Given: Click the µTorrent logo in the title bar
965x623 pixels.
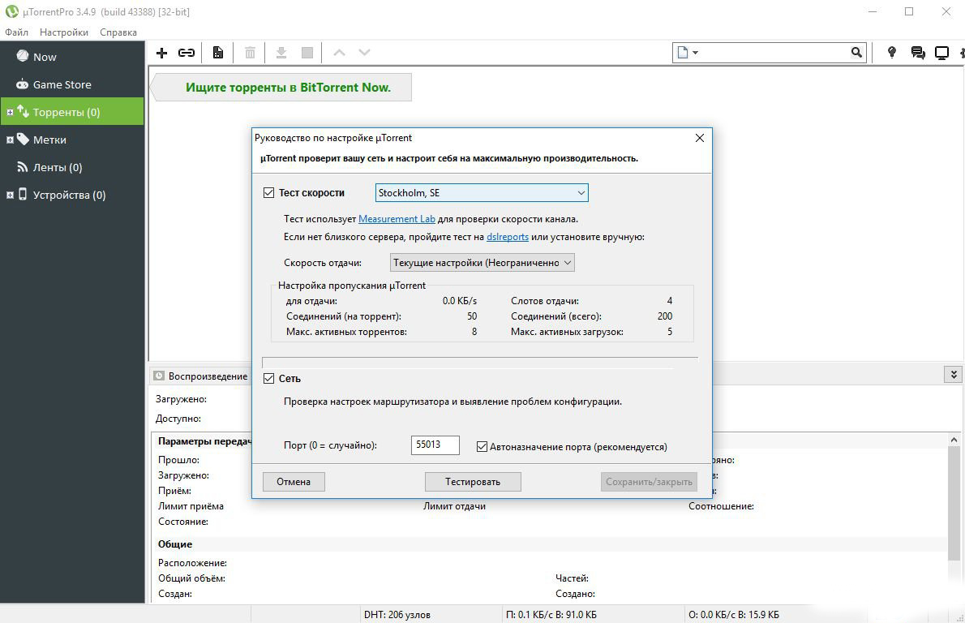Looking at the screenshot, I should click(11, 11).
